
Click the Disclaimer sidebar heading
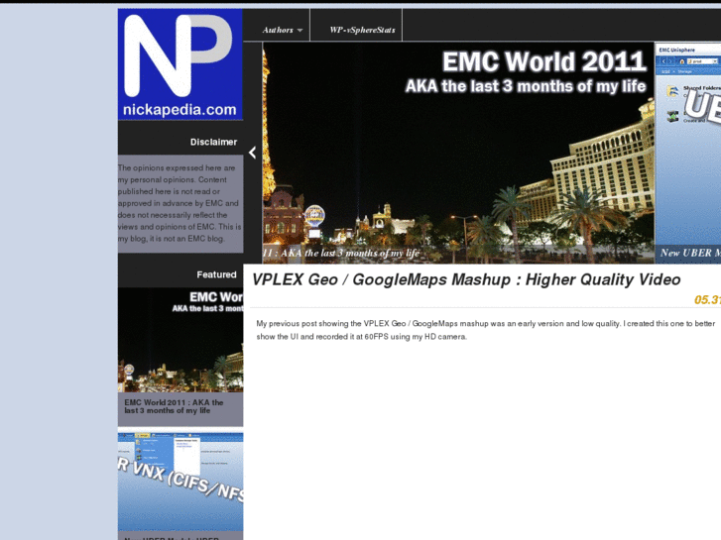coord(214,142)
